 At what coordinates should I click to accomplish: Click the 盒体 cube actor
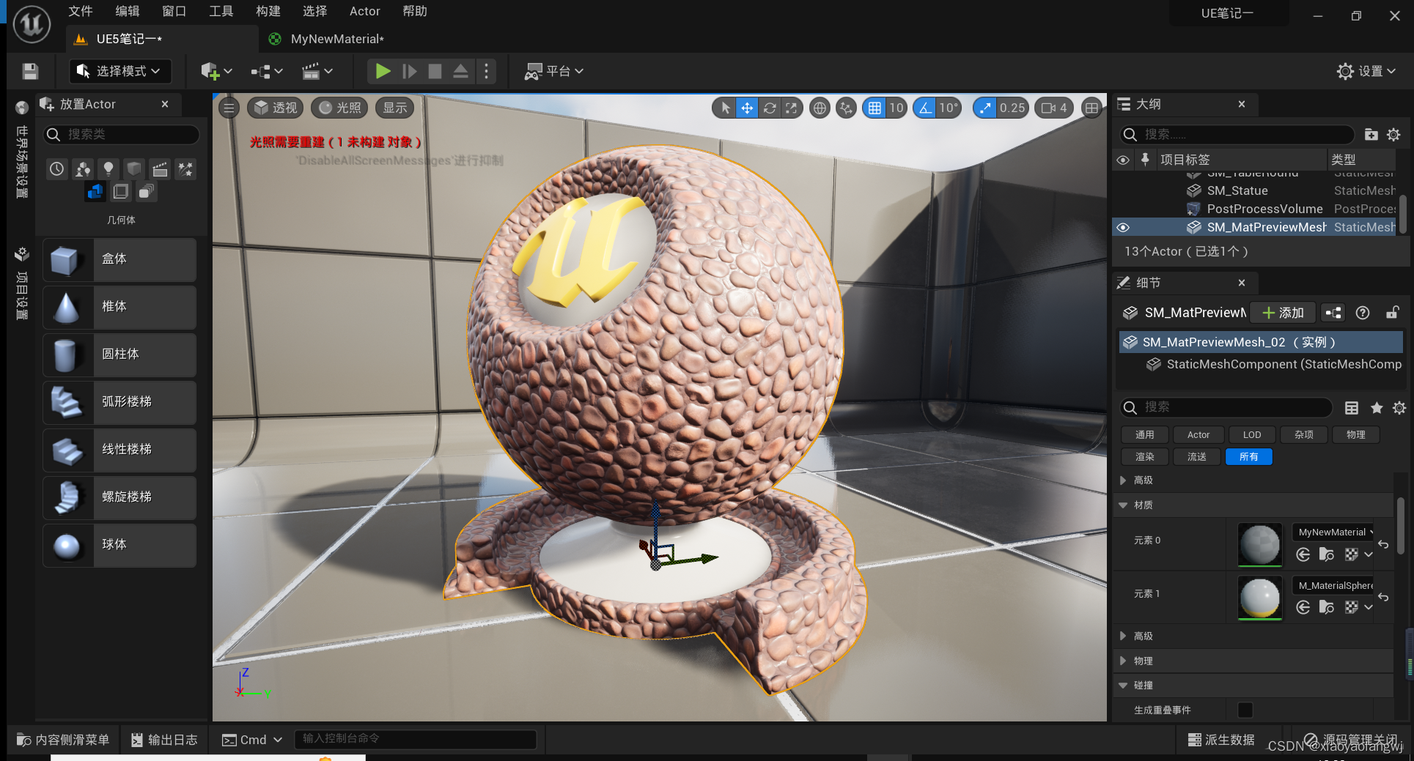(x=119, y=259)
